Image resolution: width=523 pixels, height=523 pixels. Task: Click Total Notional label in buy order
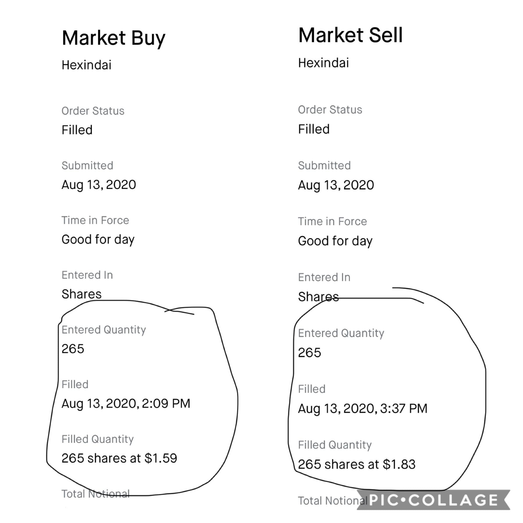click(95, 494)
